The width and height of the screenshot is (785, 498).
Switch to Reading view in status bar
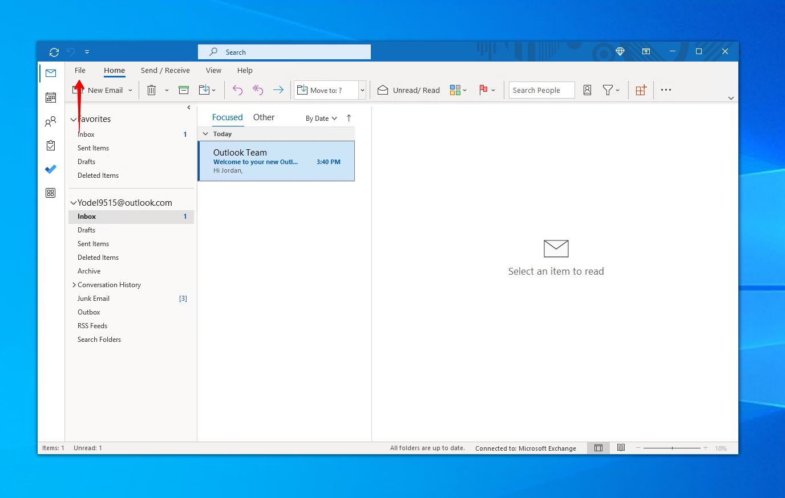[x=621, y=448]
